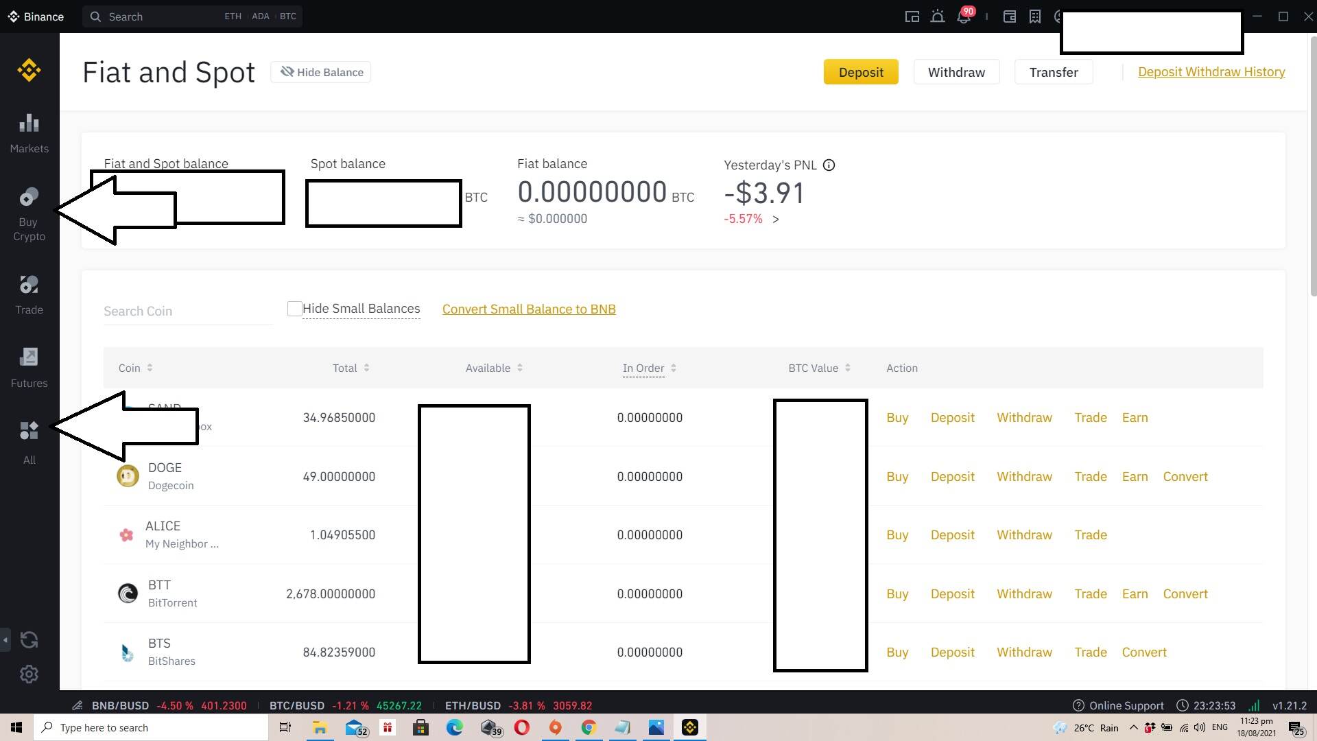Click the Yesterday's PNL info icon

coord(829,165)
